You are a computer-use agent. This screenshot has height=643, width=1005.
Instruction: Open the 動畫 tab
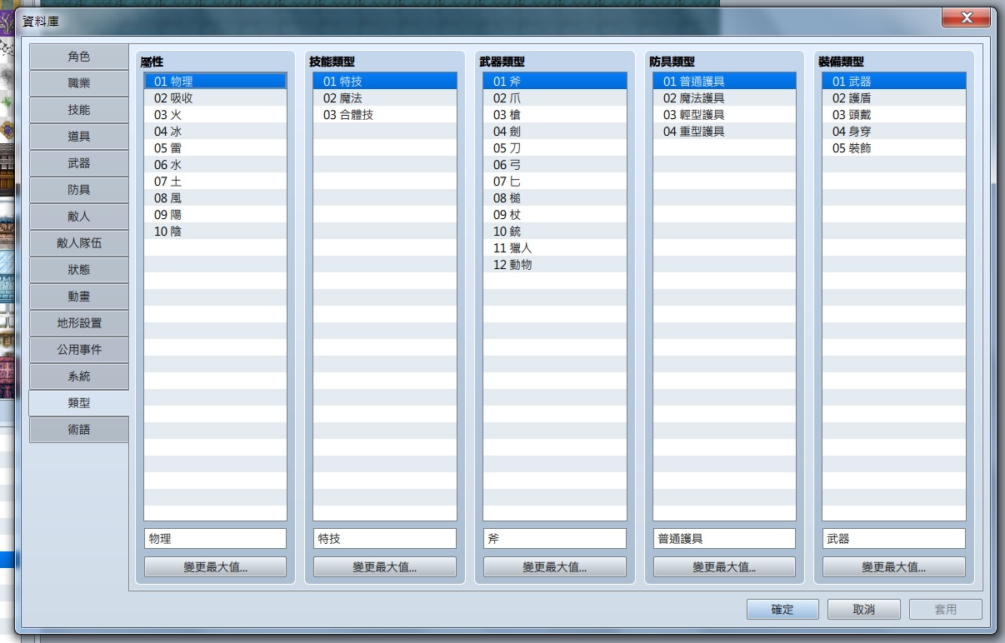79,297
